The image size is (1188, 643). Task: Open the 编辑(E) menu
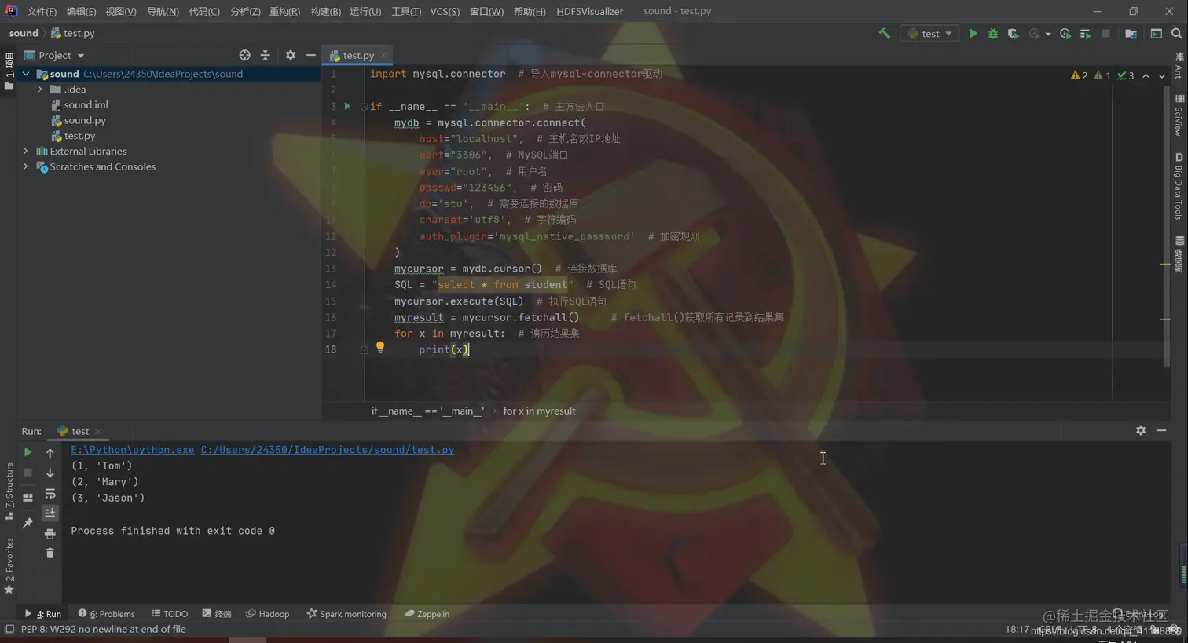81,12
